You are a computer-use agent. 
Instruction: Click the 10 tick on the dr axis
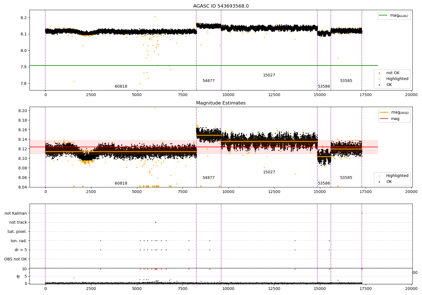pyautogui.click(x=24, y=269)
